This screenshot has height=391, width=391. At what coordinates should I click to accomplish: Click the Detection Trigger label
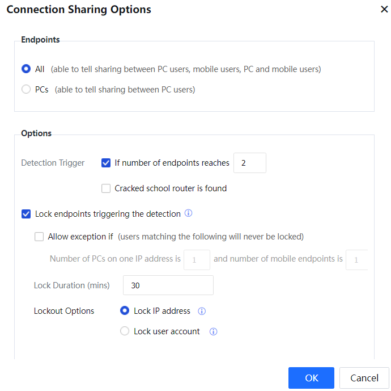tap(53, 163)
